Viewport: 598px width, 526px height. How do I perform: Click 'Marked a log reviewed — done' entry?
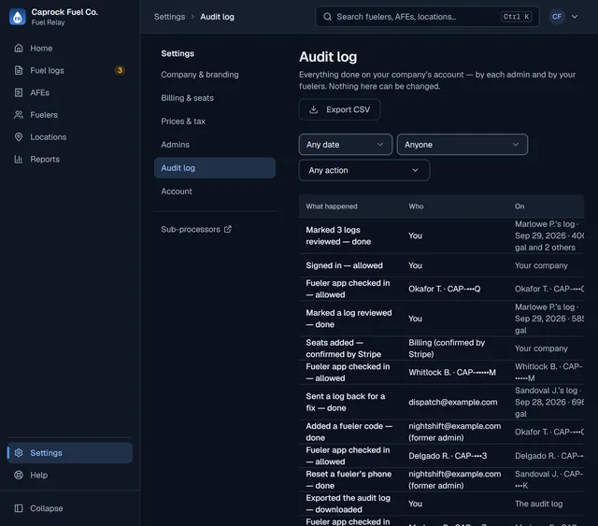click(x=349, y=319)
